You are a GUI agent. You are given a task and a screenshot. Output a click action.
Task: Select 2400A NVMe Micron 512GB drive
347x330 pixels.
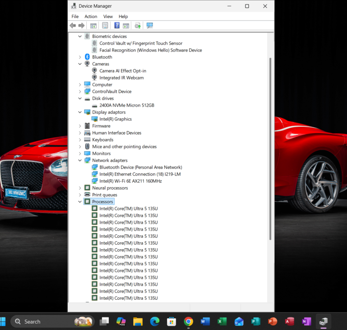[x=127, y=105]
